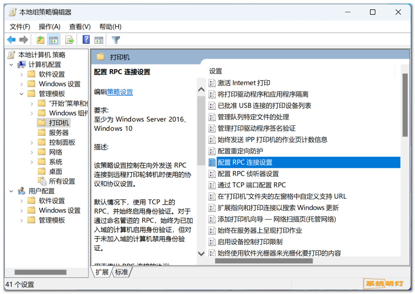The height and width of the screenshot is (294, 415).
Task: Select 管理模板 under 用户配置
Action: pos(52,220)
